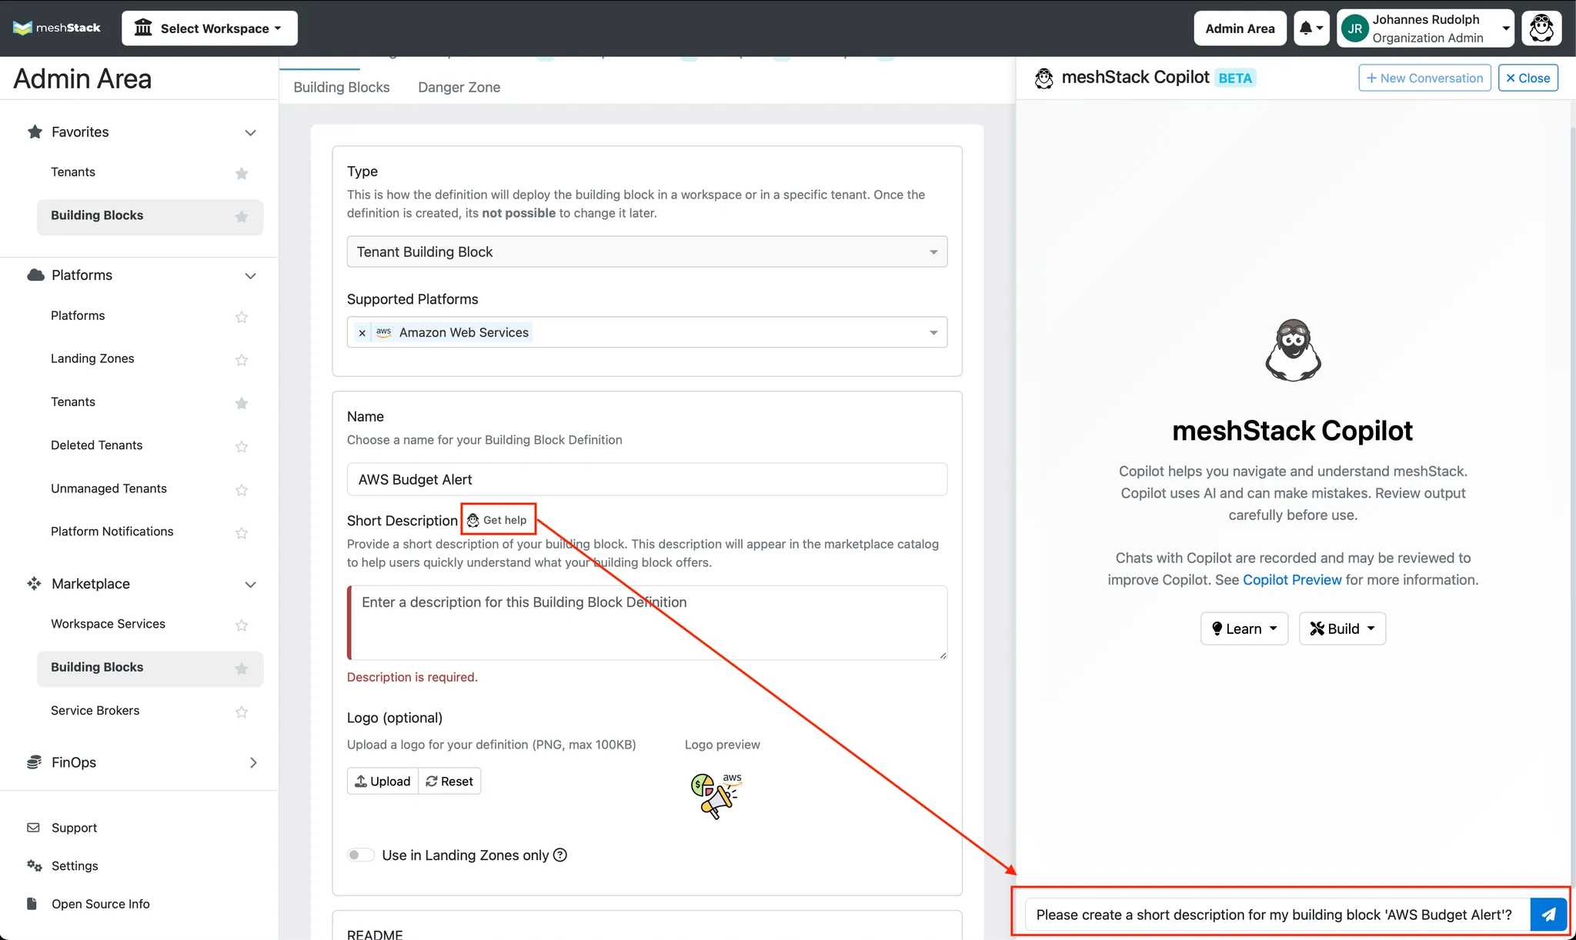Screen dimensions: 1576x940
Task: Click the Support envelope icon in sidebar
Action: point(33,828)
